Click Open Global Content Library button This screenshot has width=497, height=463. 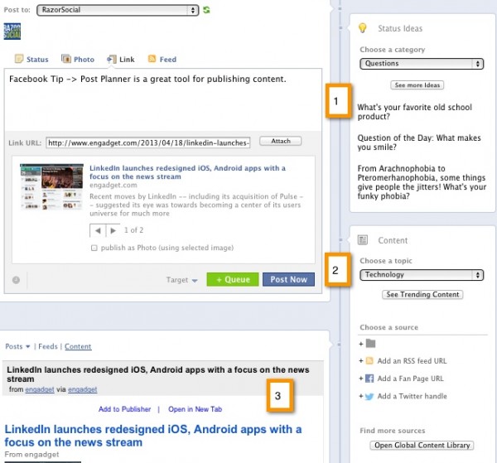[x=422, y=446]
